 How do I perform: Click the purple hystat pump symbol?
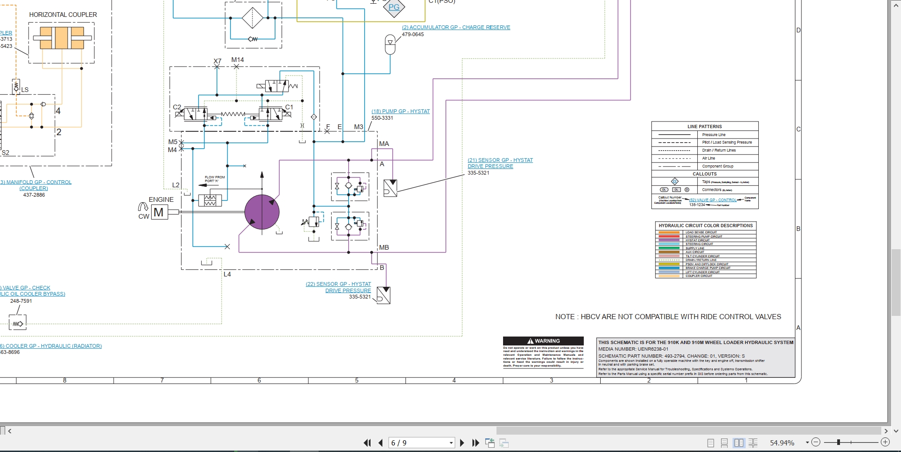(x=262, y=212)
